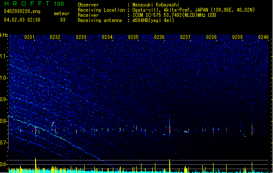This screenshot has height=173, width=273.
Task: Click the 0233 time marker
Action: 81,37
